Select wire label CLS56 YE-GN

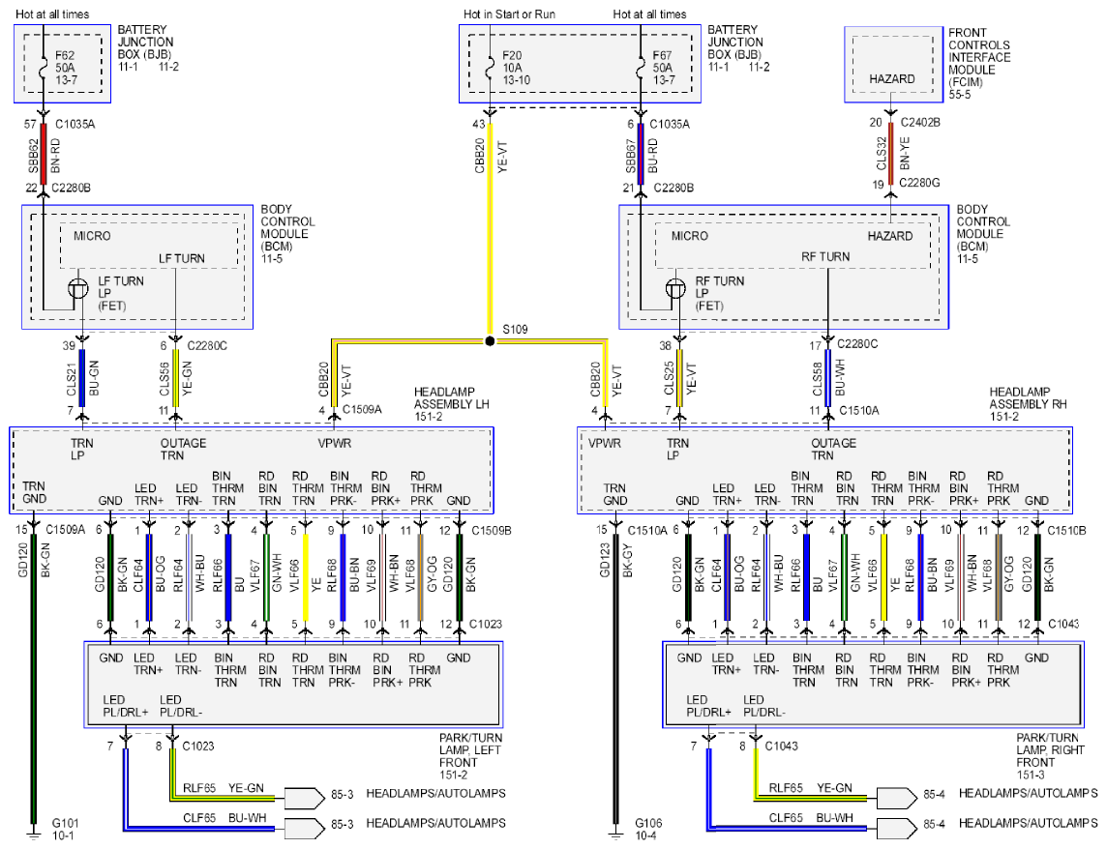[x=175, y=378]
